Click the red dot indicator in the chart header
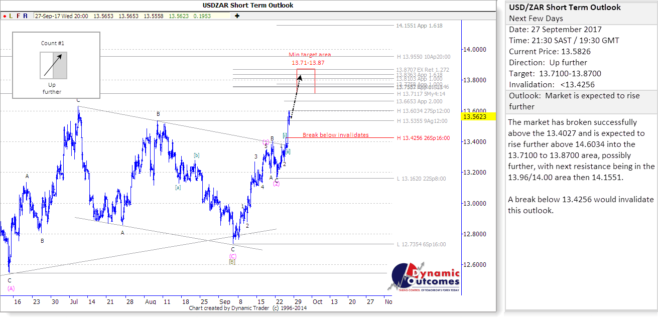 (x=4, y=16)
